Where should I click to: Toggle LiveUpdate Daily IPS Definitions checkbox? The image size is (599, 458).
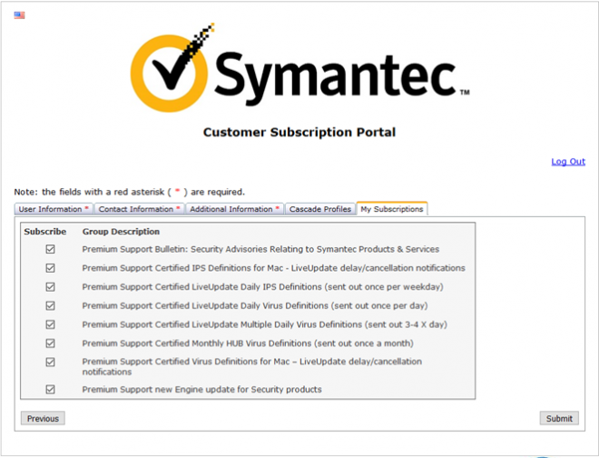coord(50,286)
